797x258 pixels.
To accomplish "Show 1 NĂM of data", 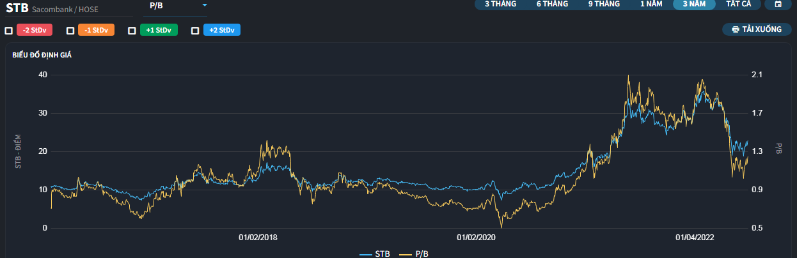I will [652, 4].
